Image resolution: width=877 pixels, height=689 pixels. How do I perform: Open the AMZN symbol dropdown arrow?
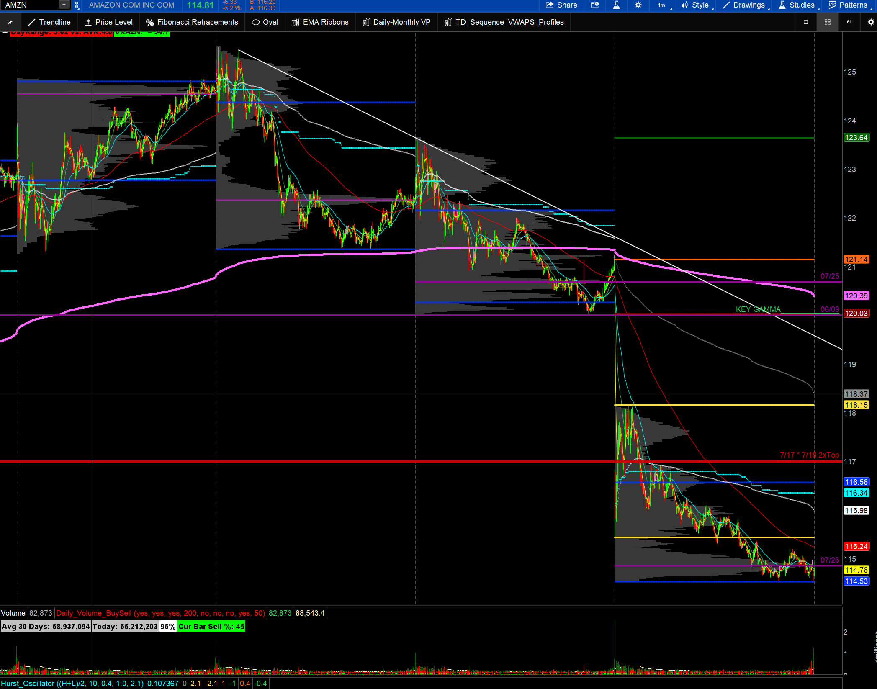tap(64, 5)
